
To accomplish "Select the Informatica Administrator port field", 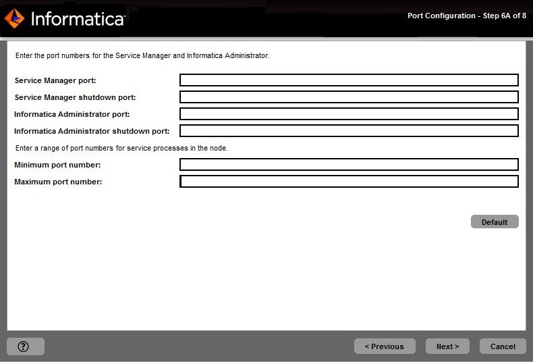I will 349,114.
